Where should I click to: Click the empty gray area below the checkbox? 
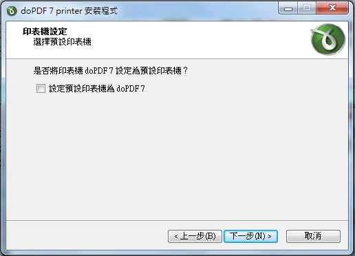point(177,156)
